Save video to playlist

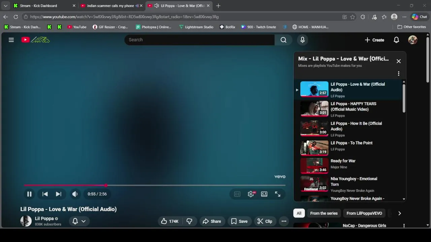(239, 221)
